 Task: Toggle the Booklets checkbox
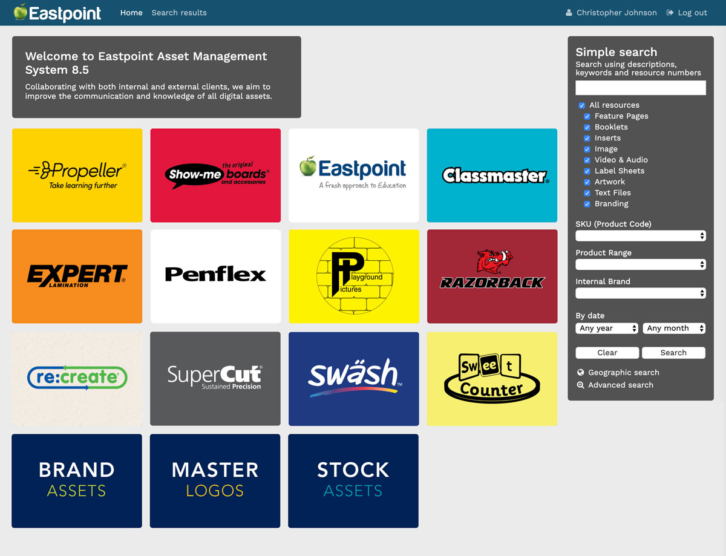coord(587,127)
